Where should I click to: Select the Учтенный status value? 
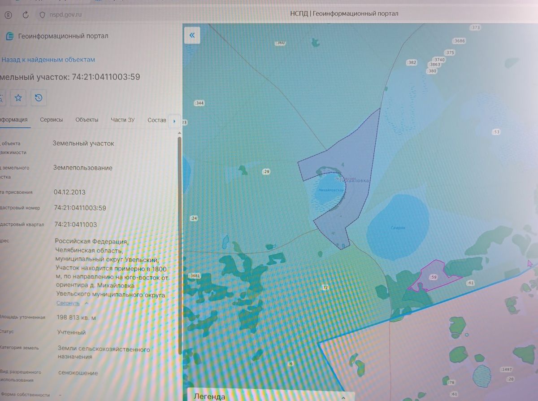(72, 332)
